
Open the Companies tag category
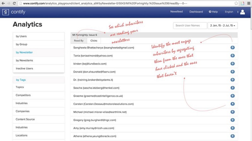38,111
